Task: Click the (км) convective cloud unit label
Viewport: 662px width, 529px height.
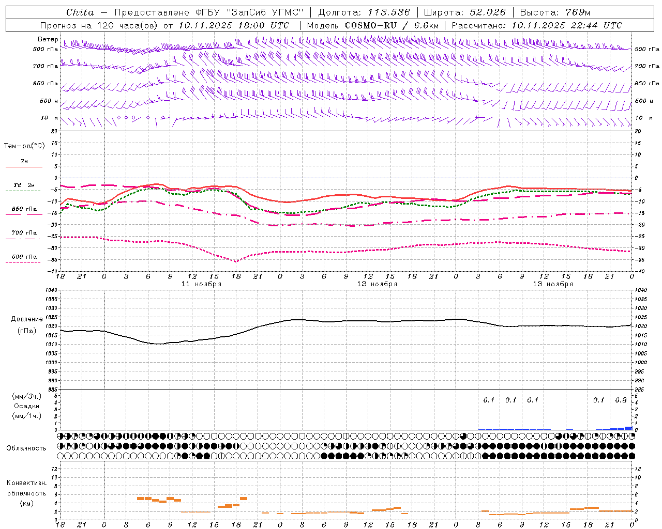Action: (x=27, y=503)
